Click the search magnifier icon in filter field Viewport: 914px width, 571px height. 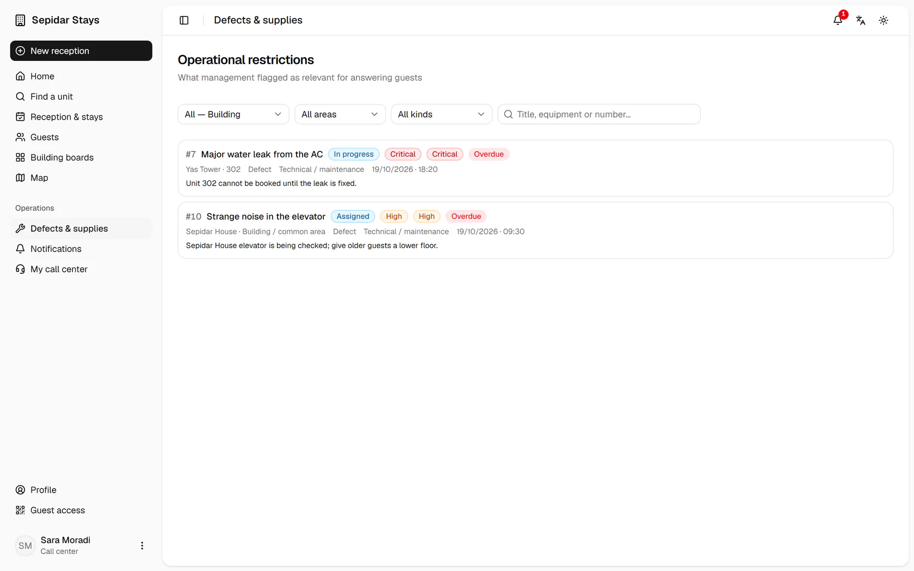pyautogui.click(x=508, y=114)
